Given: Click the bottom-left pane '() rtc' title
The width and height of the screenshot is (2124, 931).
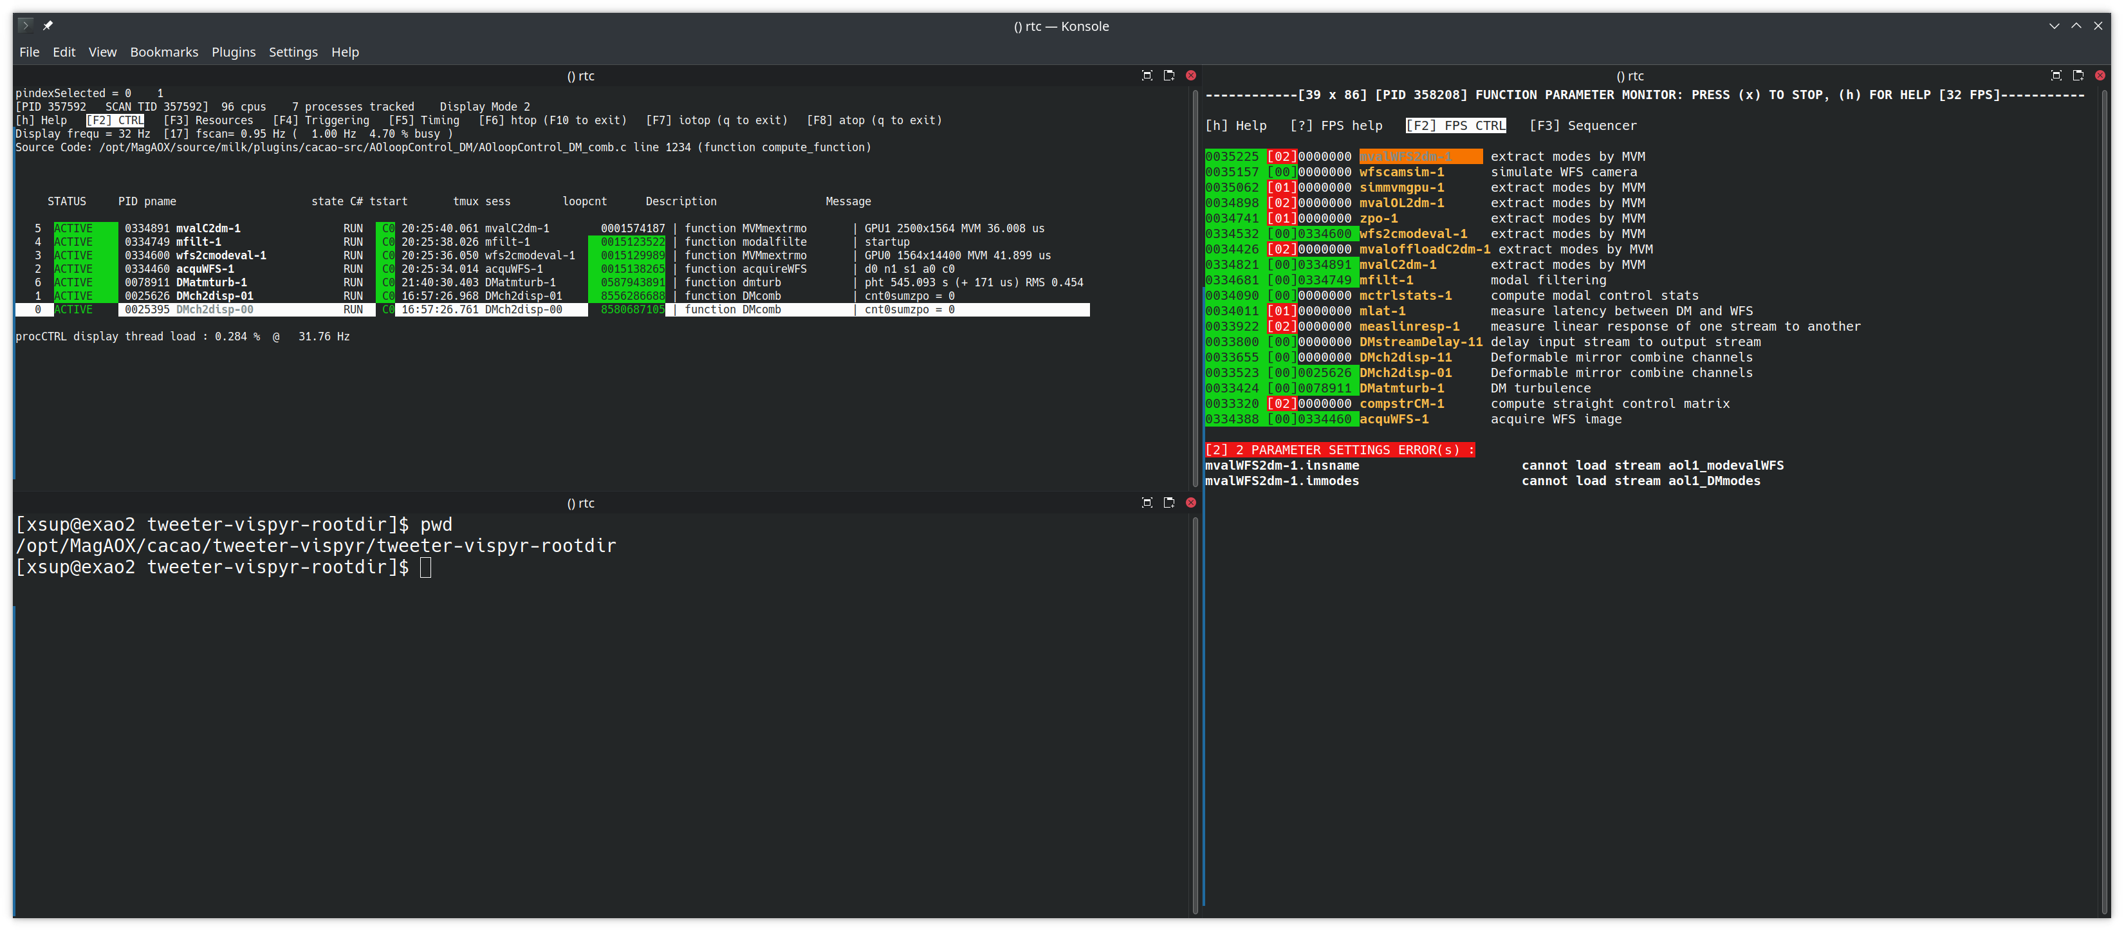Looking at the screenshot, I should (580, 503).
